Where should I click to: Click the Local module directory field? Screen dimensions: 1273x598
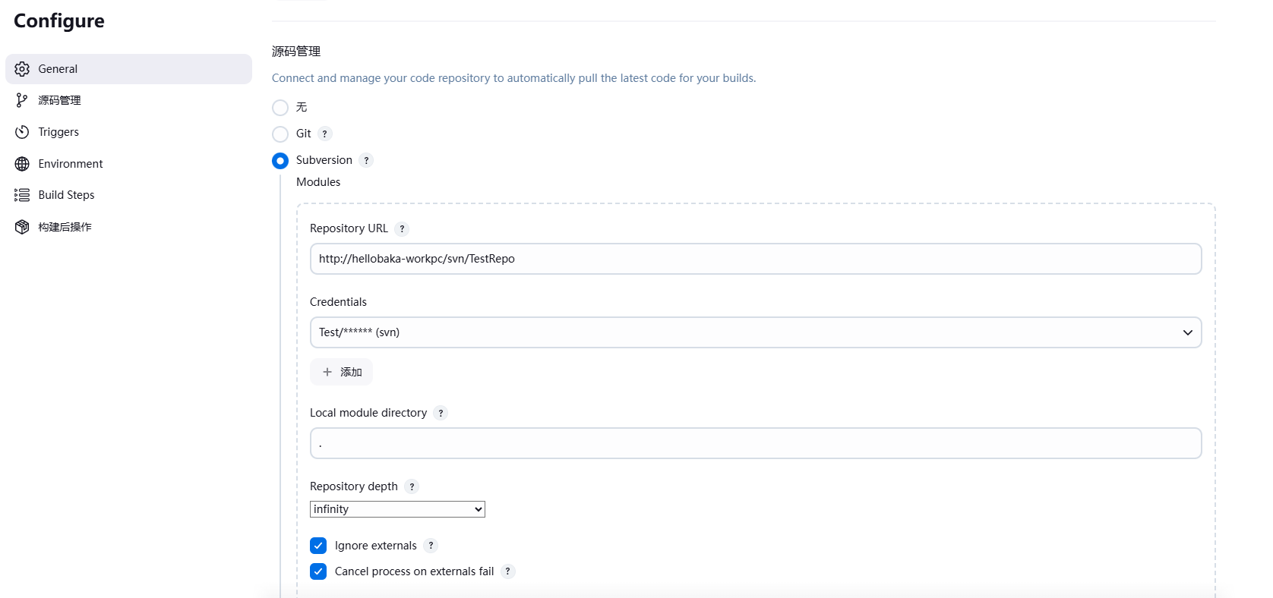(x=755, y=443)
